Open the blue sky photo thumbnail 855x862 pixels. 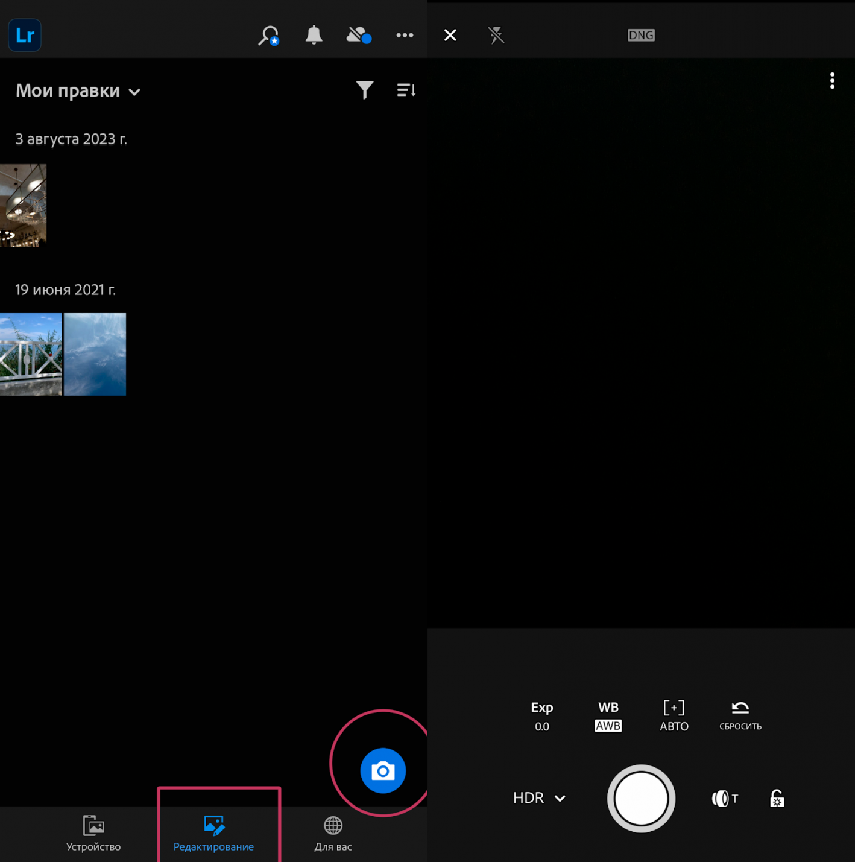(x=95, y=354)
